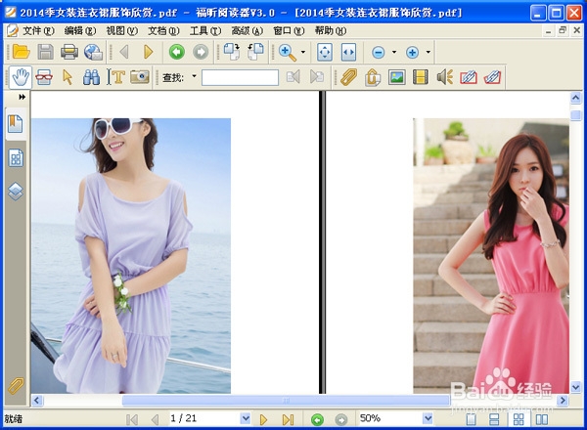Select the text selection tool

115,77
